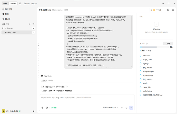This screenshot has width=177, height=114.
Task: Switch to the 文件 context tab
Action: [142, 51]
